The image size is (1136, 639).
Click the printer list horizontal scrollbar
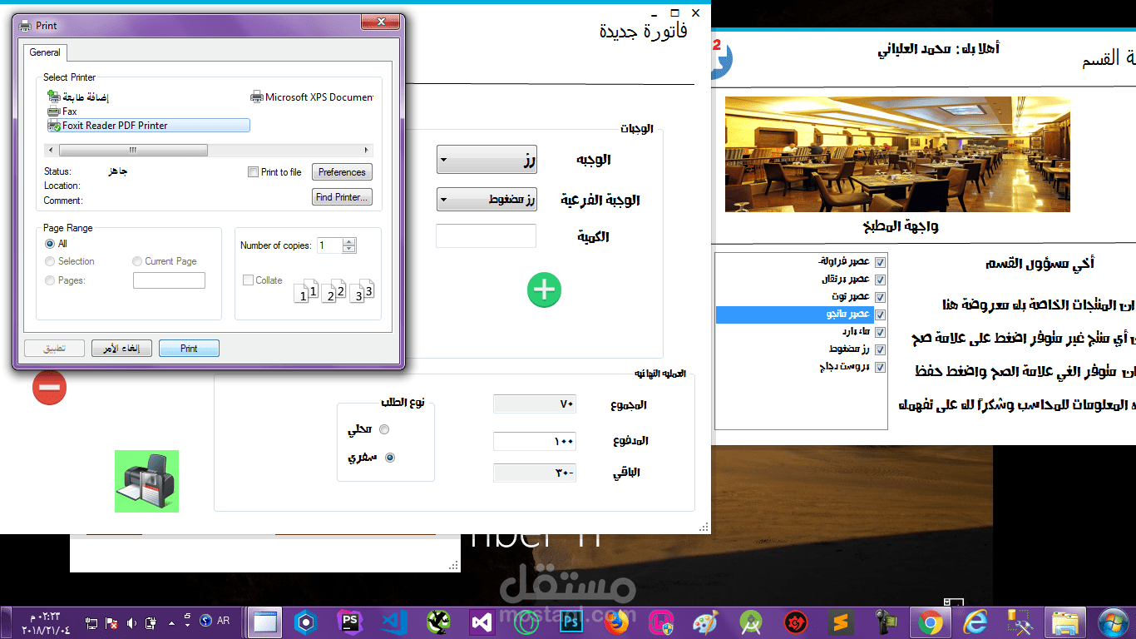click(x=132, y=151)
